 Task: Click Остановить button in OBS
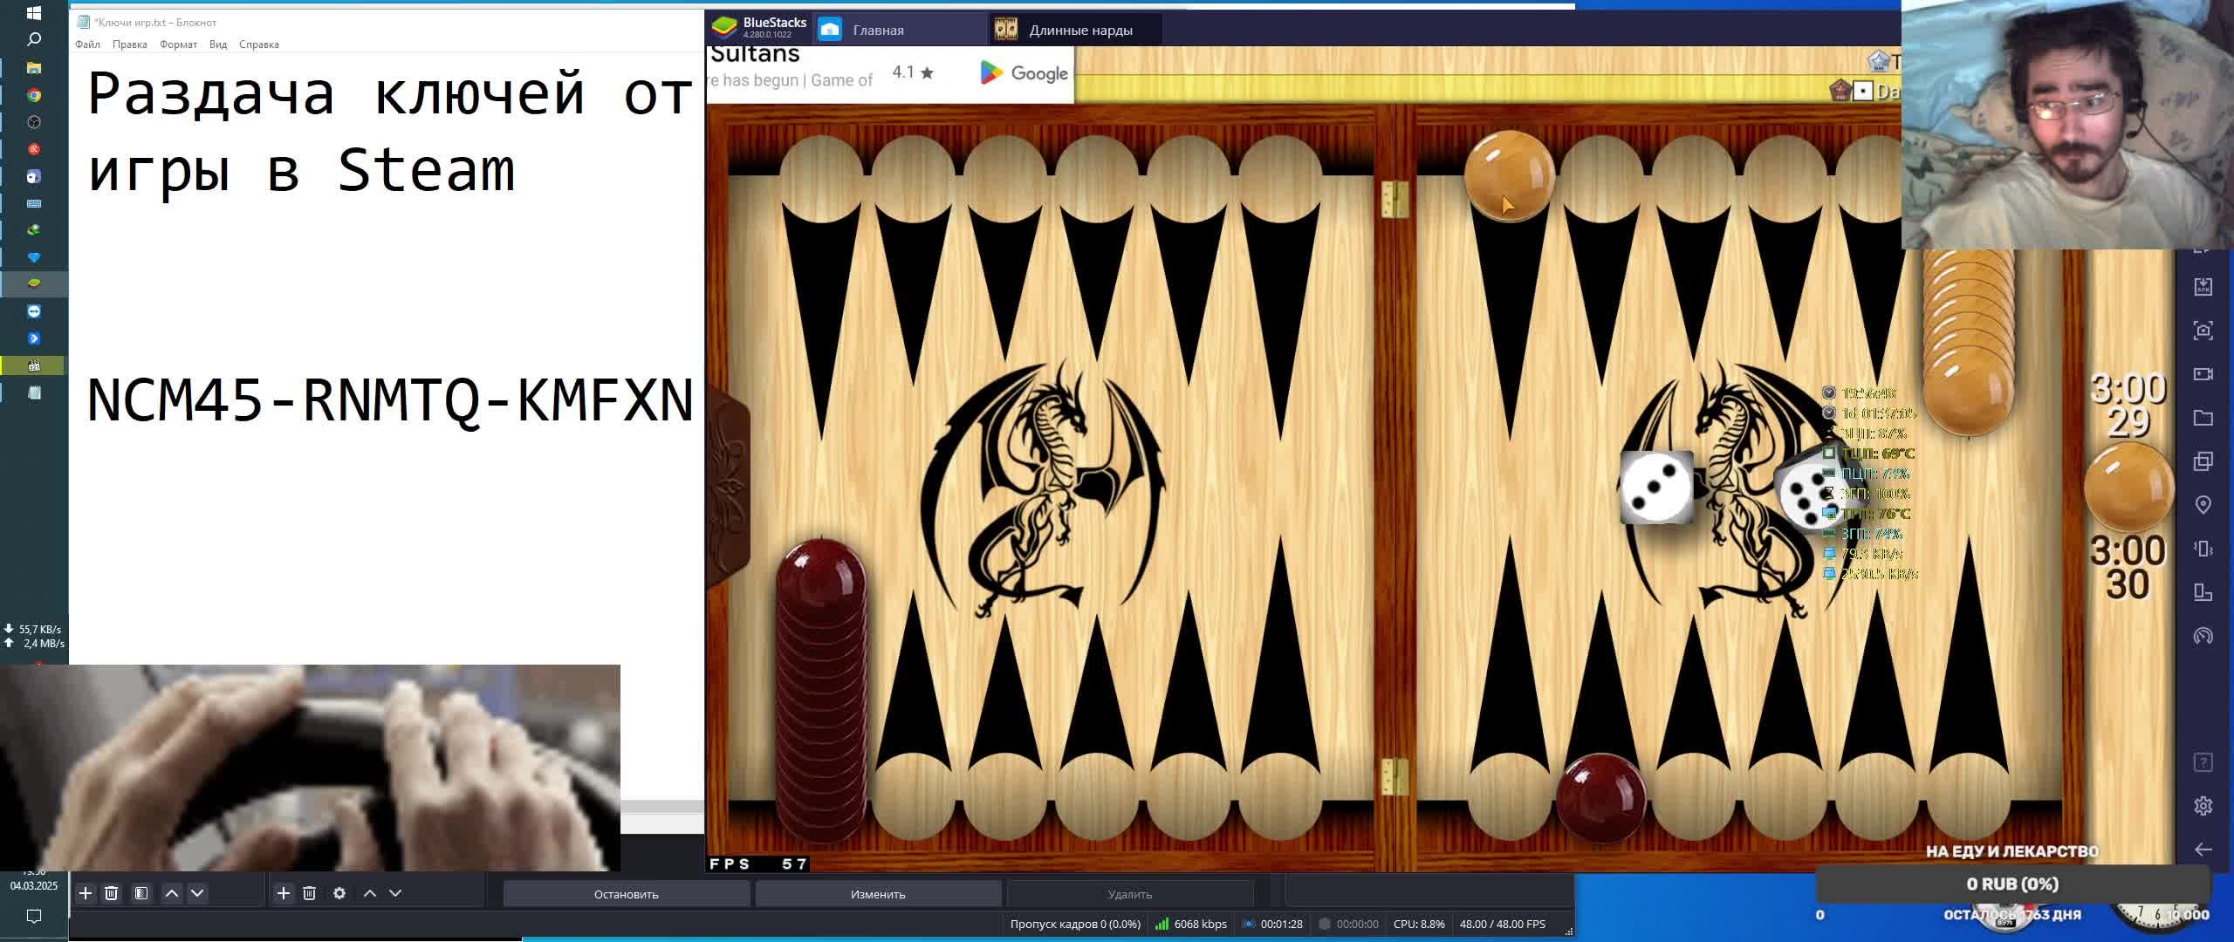pyautogui.click(x=626, y=894)
